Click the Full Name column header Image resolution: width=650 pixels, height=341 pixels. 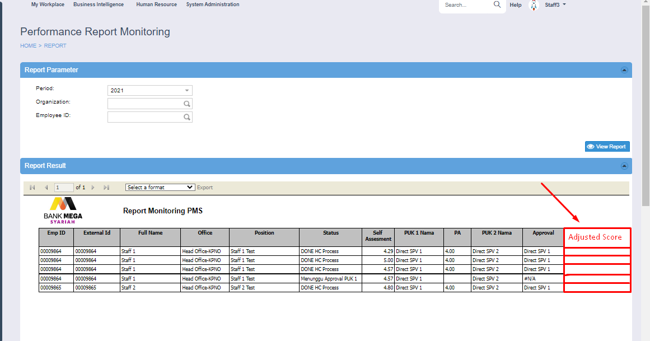tap(151, 237)
